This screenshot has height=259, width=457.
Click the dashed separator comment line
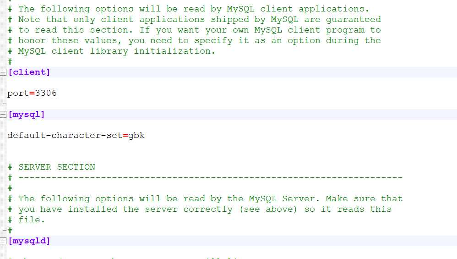tap(205, 177)
